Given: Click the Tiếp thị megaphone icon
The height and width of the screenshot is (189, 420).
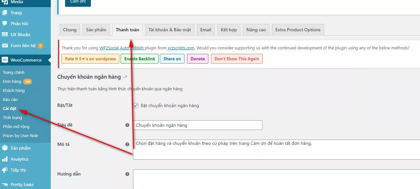Looking at the screenshot, I should (x=5, y=170).
